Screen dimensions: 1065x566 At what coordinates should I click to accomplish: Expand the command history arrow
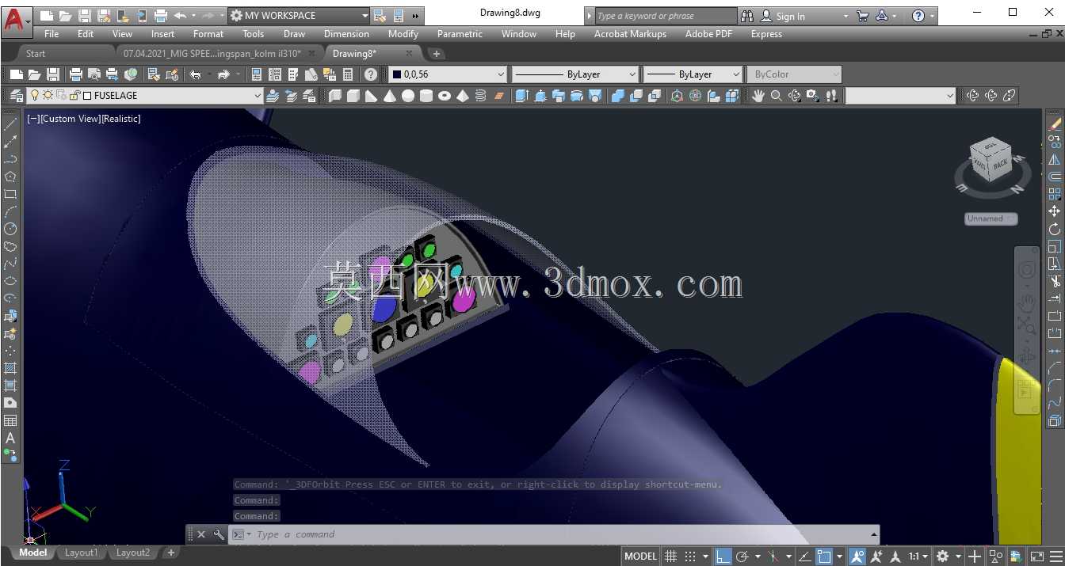(874, 534)
